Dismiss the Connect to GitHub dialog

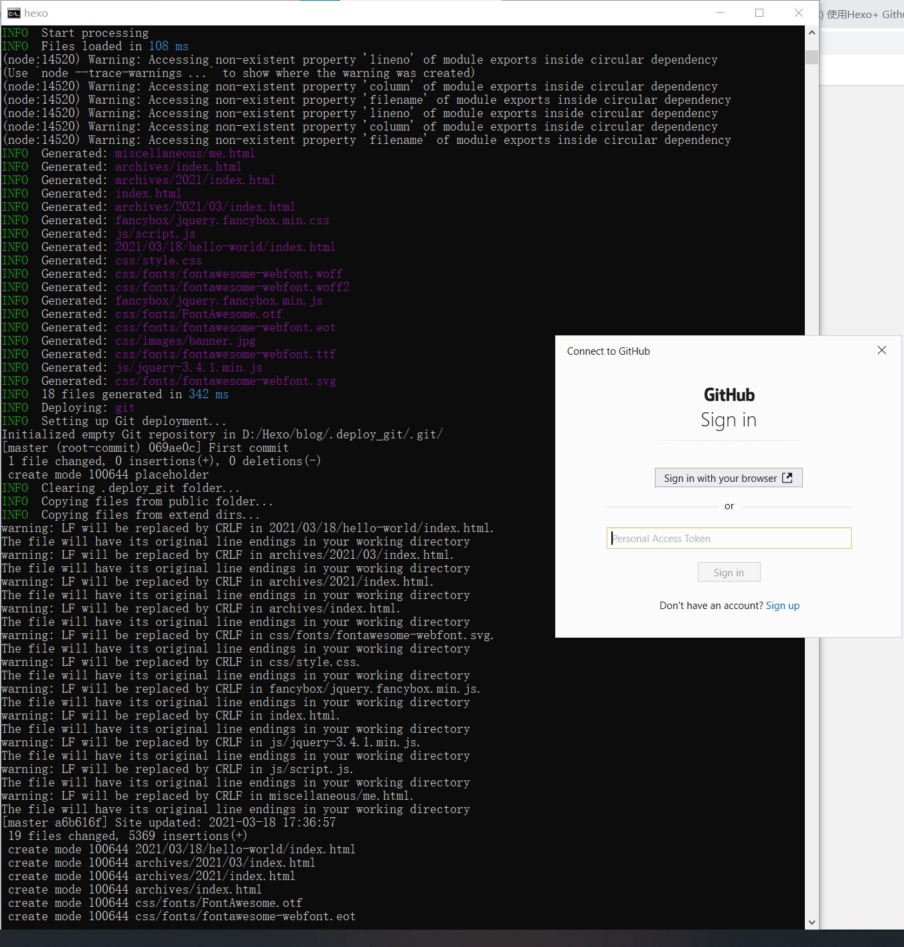881,350
